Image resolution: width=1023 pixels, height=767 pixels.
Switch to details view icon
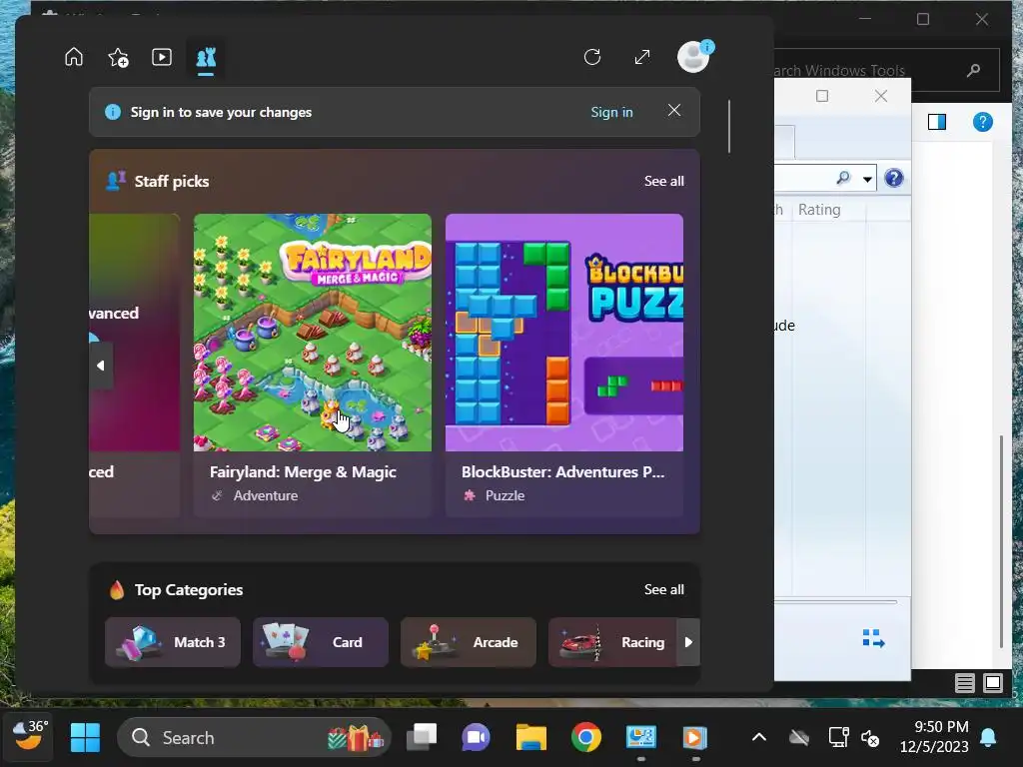click(964, 683)
